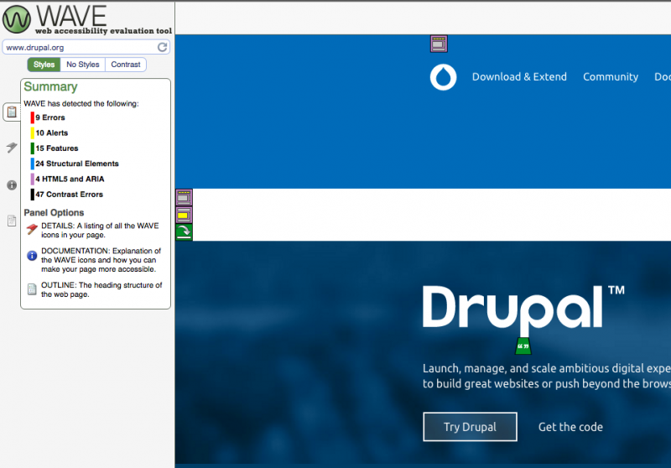
Task: Open the DETAILS panel option link
Action: click(100, 230)
